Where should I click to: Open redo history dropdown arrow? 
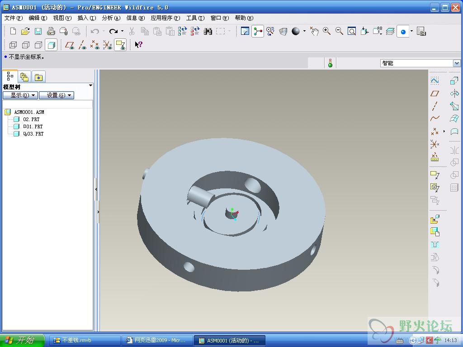122,31
